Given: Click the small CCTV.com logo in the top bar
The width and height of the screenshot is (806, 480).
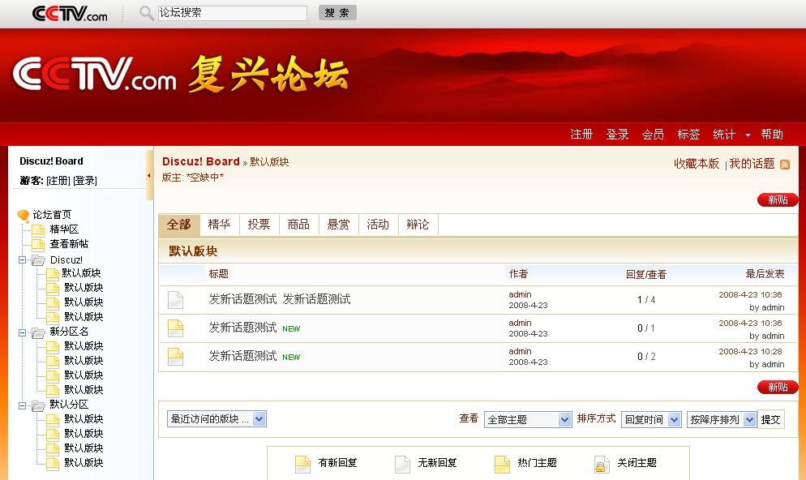Looking at the screenshot, I should pyautogui.click(x=70, y=13).
